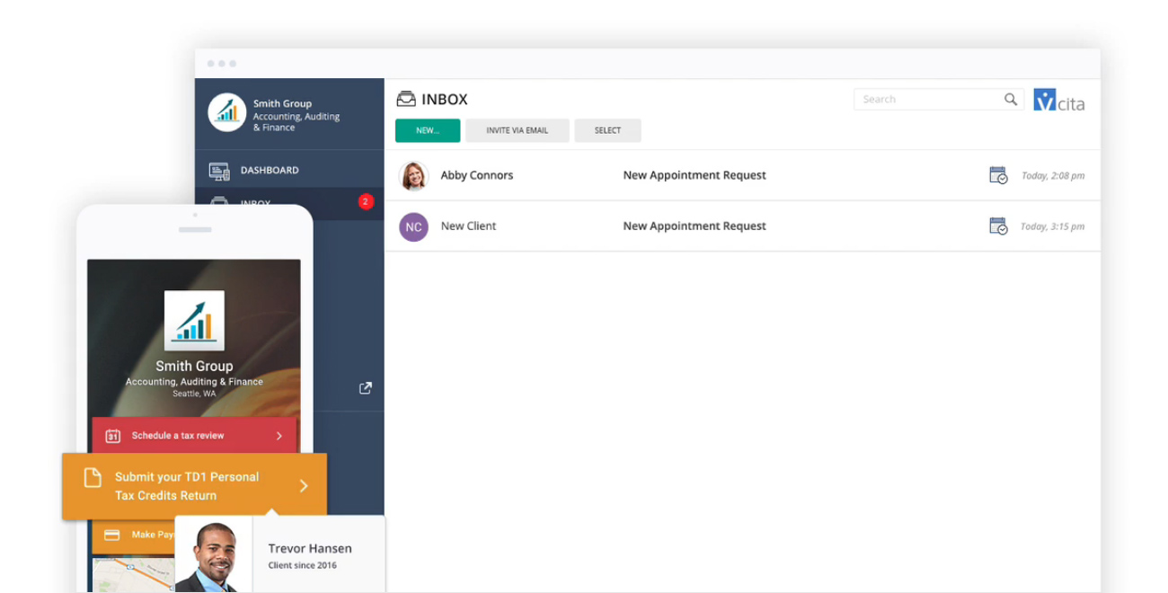Click the Smith Group chart logo on phone
The image size is (1168, 593).
(x=194, y=321)
